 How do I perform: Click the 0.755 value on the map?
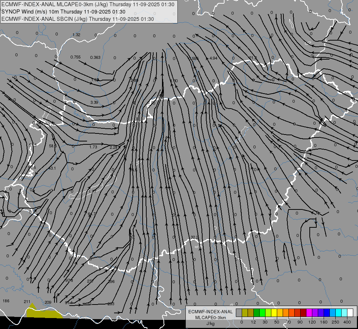click(x=75, y=57)
